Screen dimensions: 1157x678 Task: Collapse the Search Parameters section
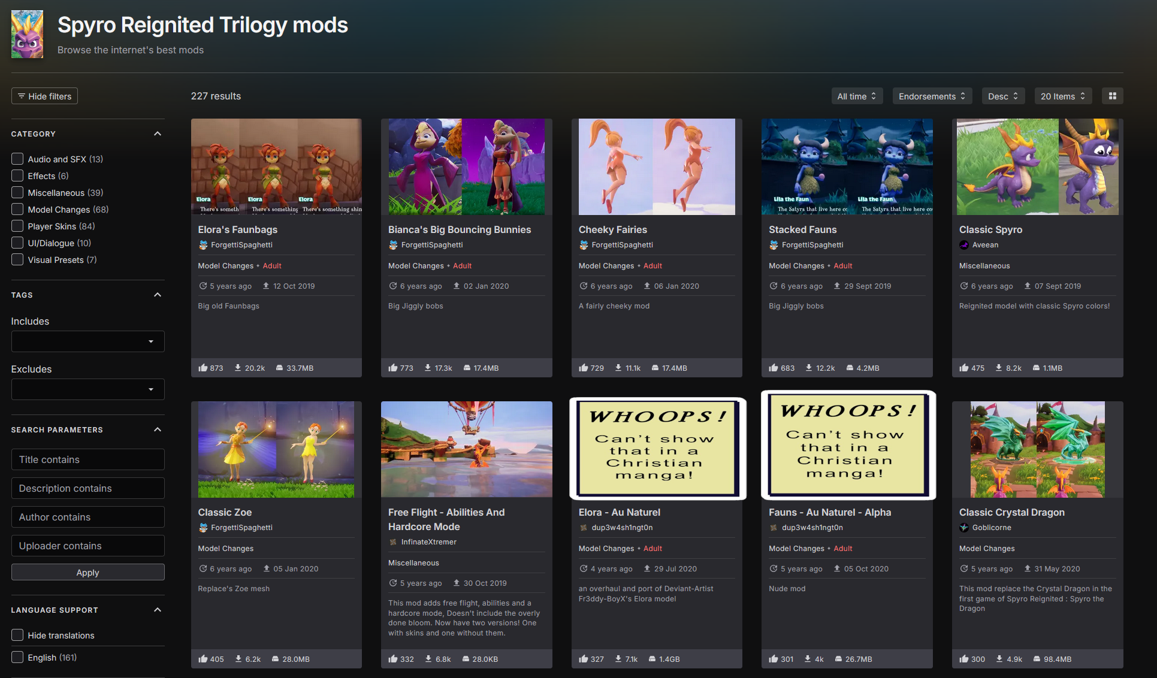click(158, 429)
